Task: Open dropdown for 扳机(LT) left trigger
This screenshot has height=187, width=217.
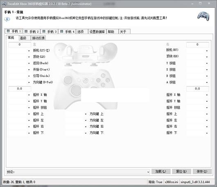Action: 29,51
